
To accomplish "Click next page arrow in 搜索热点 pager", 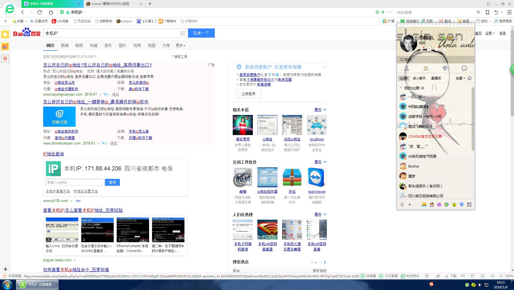I will click(325, 262).
